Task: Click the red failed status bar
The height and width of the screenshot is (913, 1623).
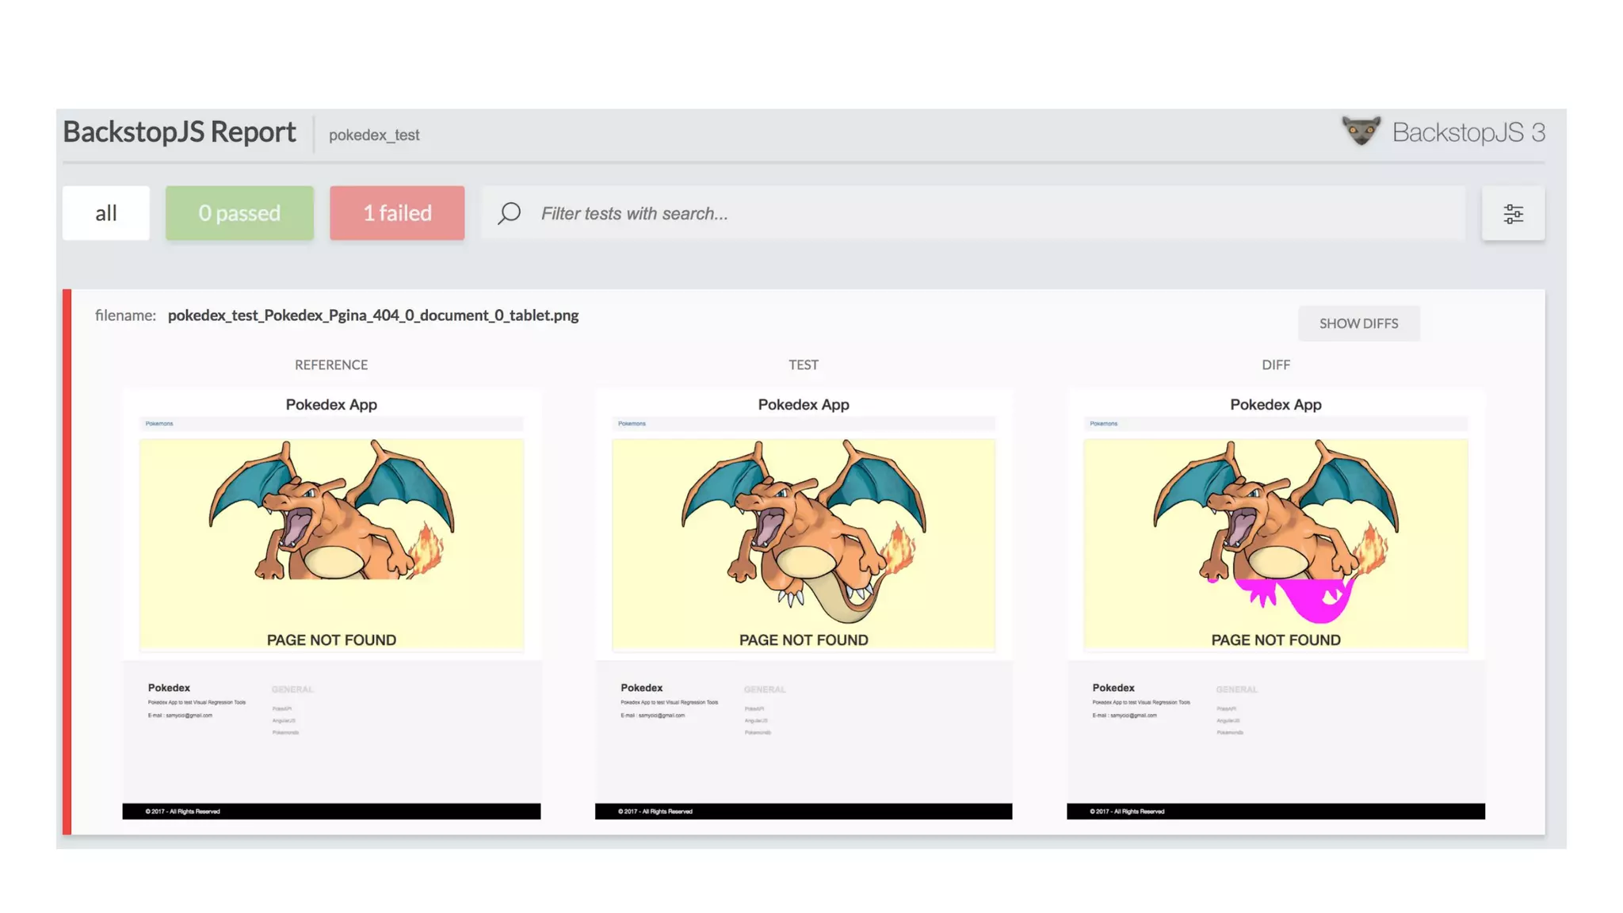Action: click(67, 561)
